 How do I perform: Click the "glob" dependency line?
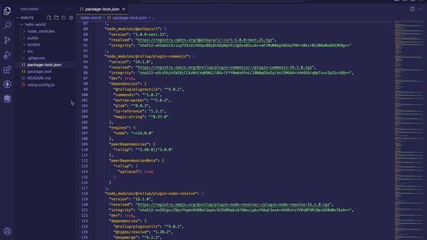pyautogui.click(x=132, y=106)
